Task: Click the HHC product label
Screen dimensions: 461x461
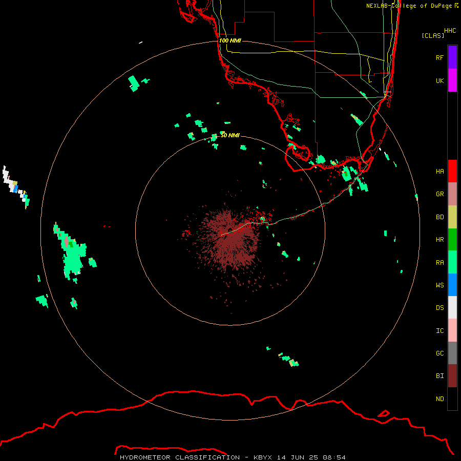Action: tap(450, 31)
